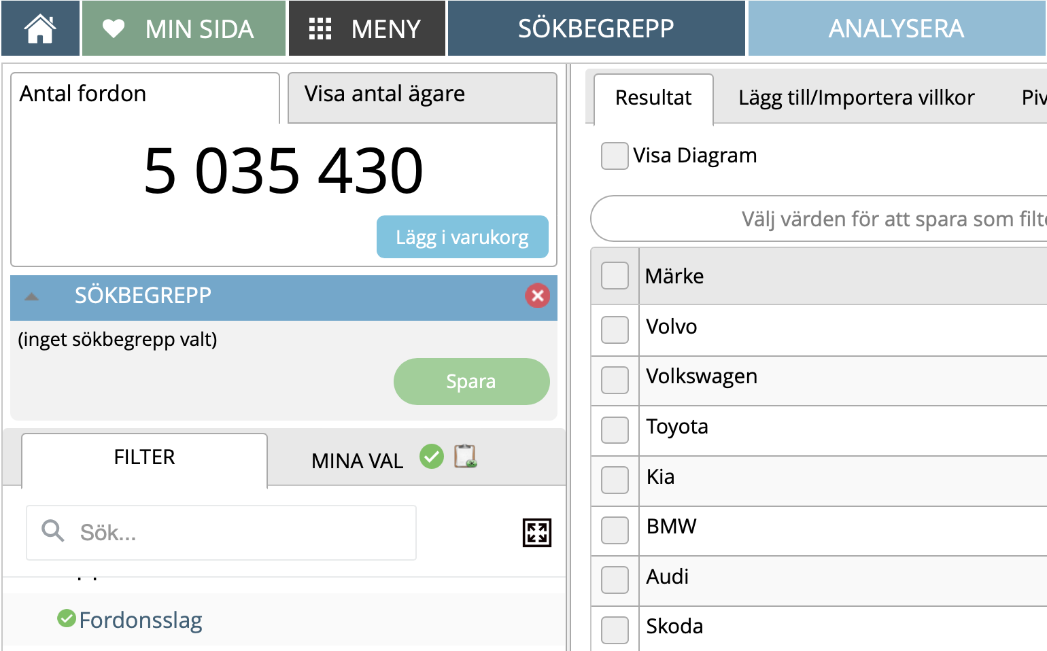Enable the Visa Diagram checkbox

(615, 156)
